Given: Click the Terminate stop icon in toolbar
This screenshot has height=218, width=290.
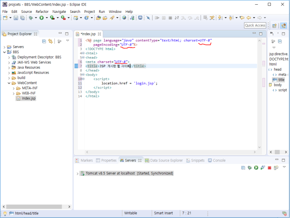Looking at the screenshot, I should point(170,18).
